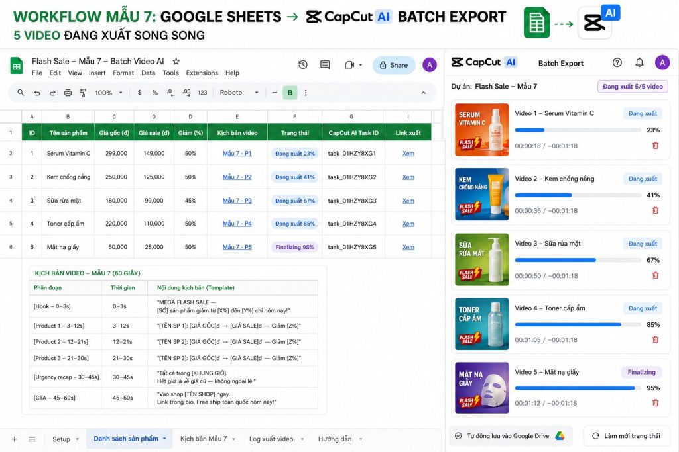This screenshot has width=679, height=452.
Task: Format as percent in toolbar
Action: click(x=154, y=93)
